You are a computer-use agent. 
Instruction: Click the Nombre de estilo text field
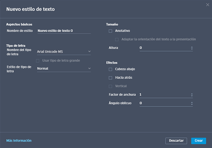click(63, 31)
